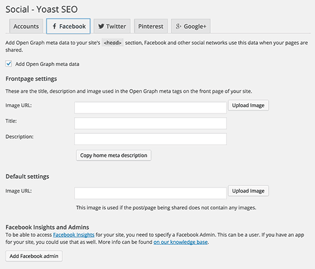
Task: Click the '<head>' code snippet text
Action: click(113, 42)
